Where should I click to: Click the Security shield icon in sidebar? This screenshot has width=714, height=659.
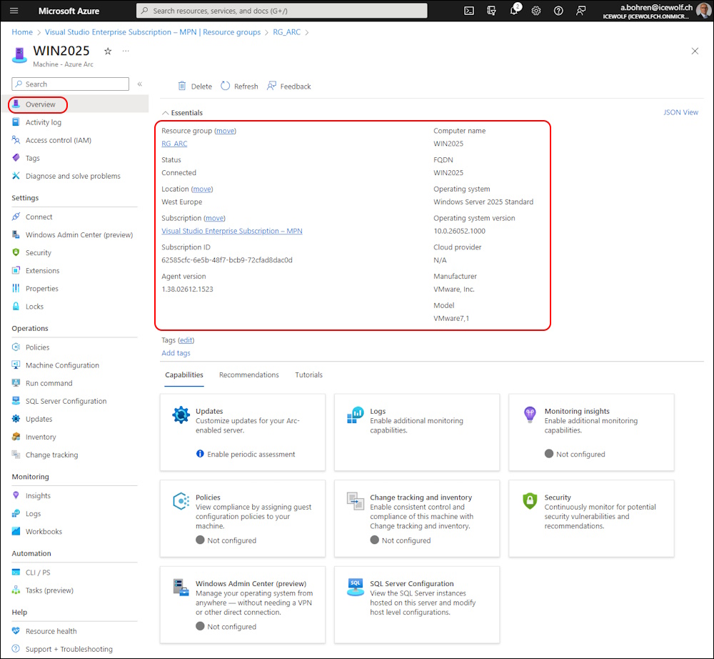pyautogui.click(x=16, y=252)
